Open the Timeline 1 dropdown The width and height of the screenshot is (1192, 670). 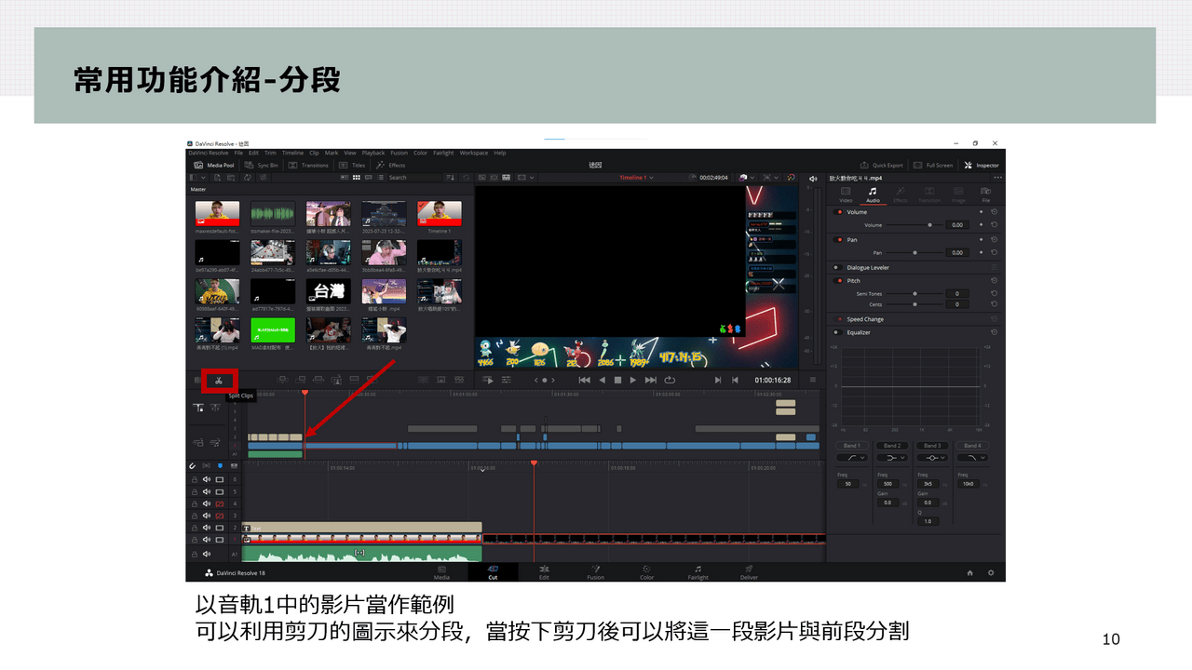637,178
